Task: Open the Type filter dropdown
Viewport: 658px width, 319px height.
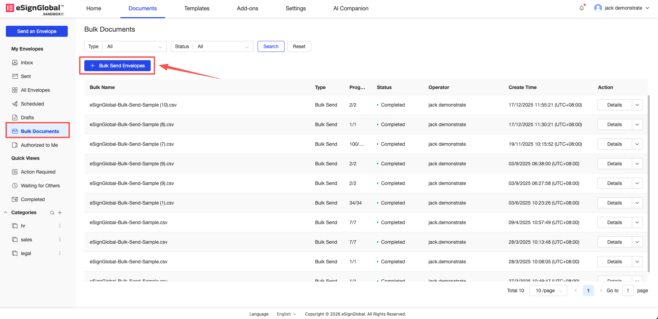Action: (x=133, y=46)
